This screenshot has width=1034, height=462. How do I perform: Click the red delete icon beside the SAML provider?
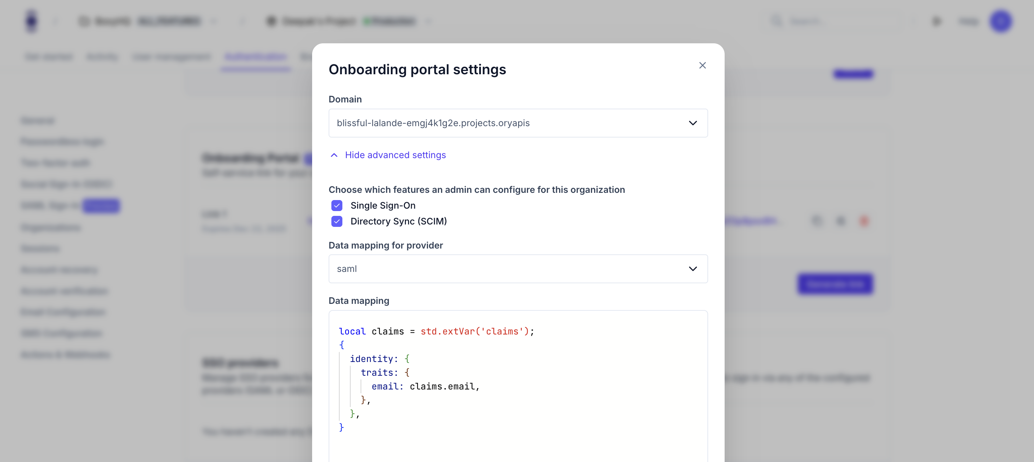(x=865, y=221)
